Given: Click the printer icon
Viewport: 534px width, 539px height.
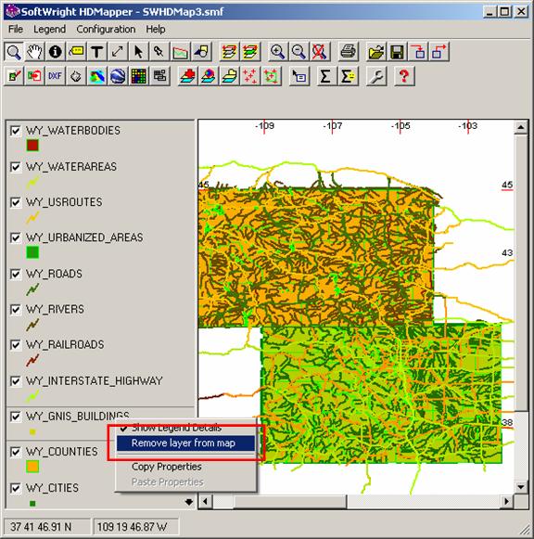Looking at the screenshot, I should pos(348,52).
